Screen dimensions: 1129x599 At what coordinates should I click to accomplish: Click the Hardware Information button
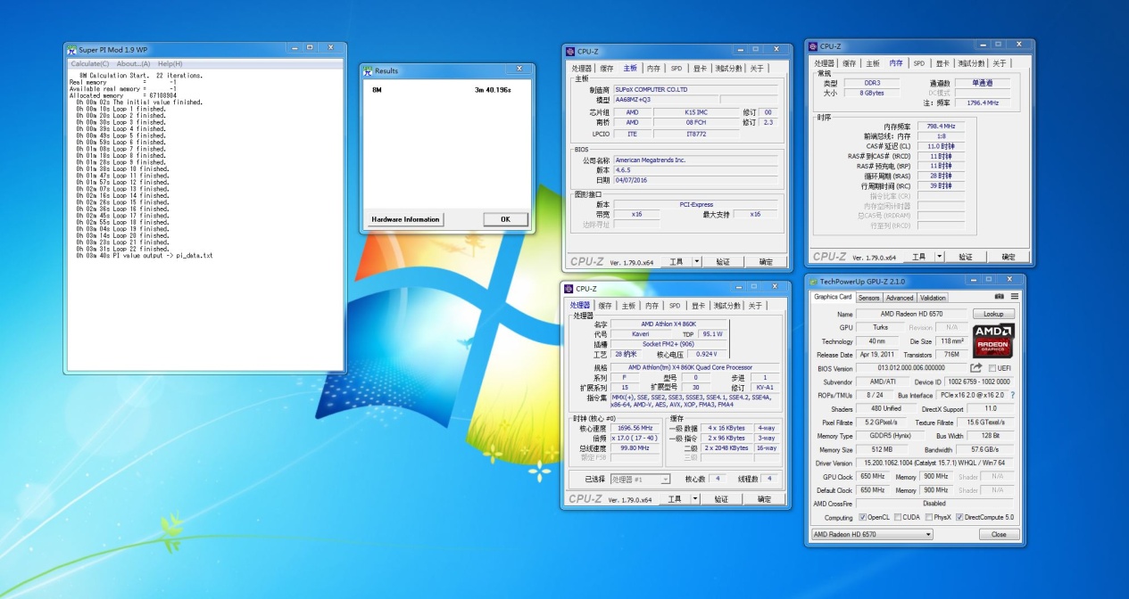(x=405, y=219)
